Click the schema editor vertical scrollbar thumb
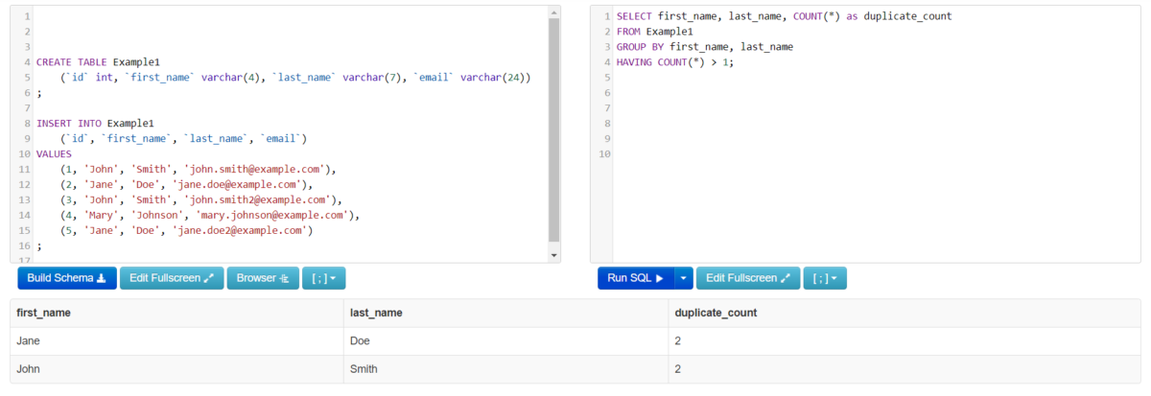Screen dimensions: 1151x396 tap(553, 129)
